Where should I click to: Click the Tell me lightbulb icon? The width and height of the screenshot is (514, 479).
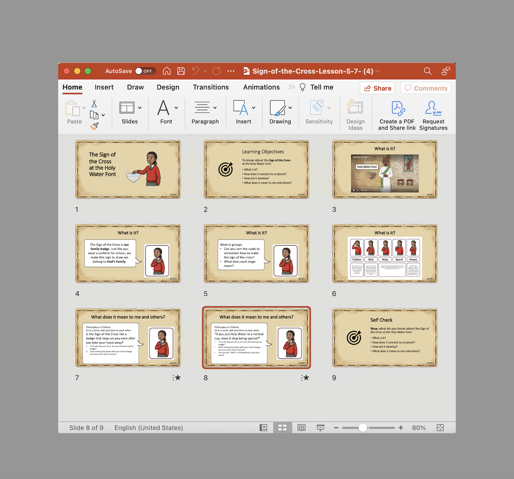pos(303,87)
